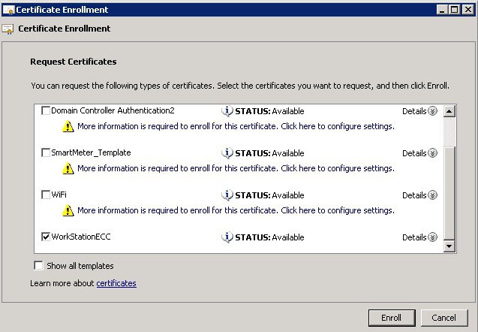Image resolution: width=478 pixels, height=332 pixels.
Task: Click the status icon for Domain Controller Authentication2
Action: [x=227, y=110]
